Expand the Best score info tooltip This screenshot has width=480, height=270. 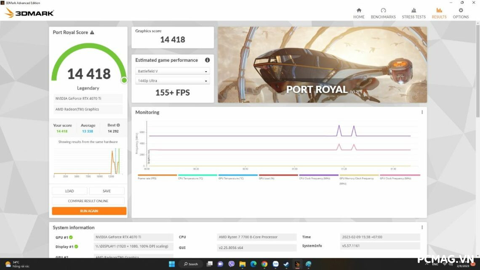118,125
